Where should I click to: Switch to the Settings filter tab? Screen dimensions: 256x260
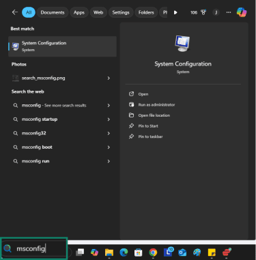pyautogui.click(x=121, y=12)
